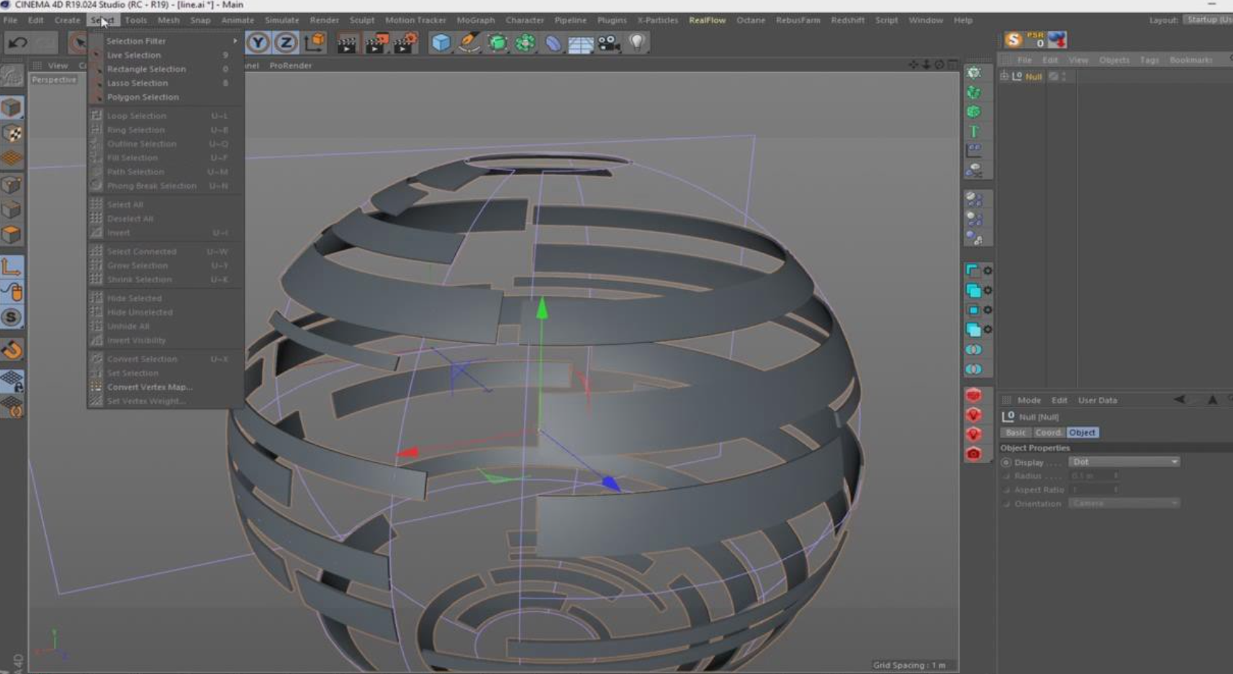Open the Layout dropdown
This screenshot has width=1233, height=674.
click(x=1208, y=20)
